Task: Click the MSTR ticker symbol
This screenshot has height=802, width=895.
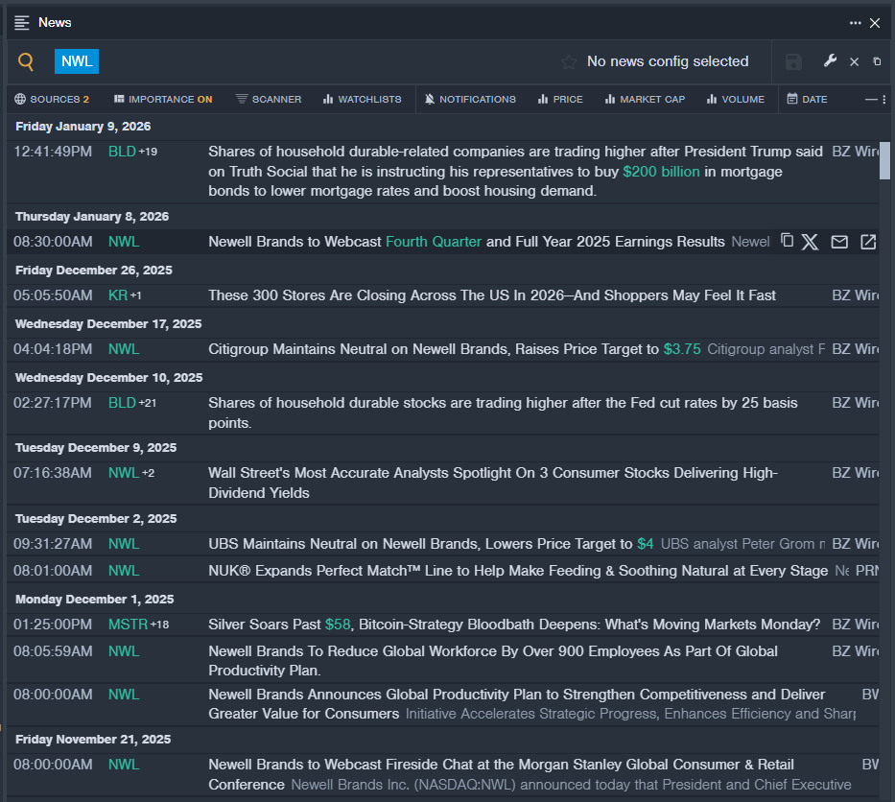Action: pyautogui.click(x=128, y=625)
